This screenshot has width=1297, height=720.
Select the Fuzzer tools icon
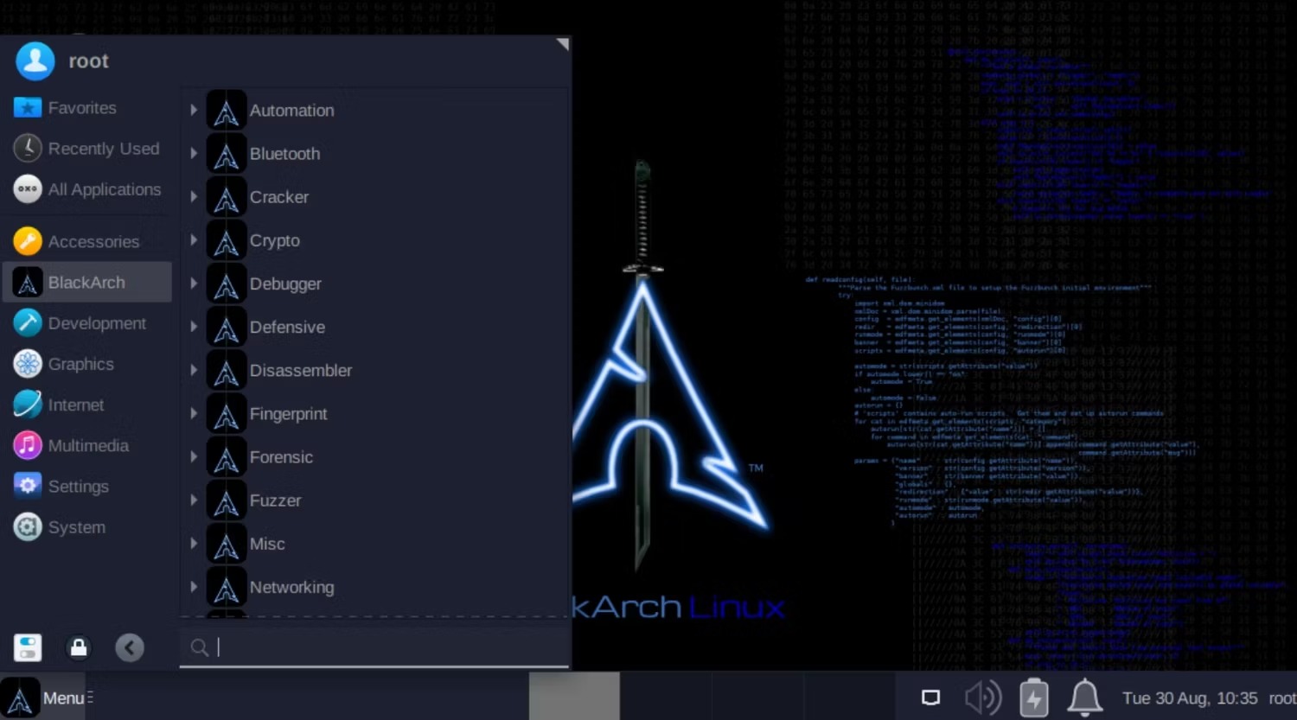point(226,500)
